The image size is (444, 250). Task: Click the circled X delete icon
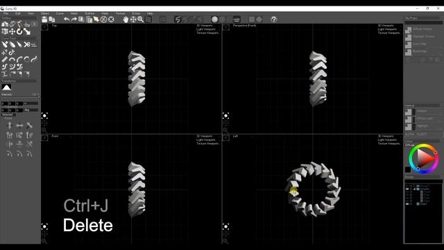[111, 19]
